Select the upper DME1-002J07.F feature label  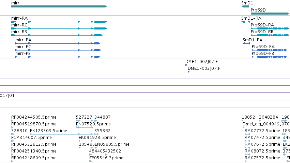(x=202, y=62)
